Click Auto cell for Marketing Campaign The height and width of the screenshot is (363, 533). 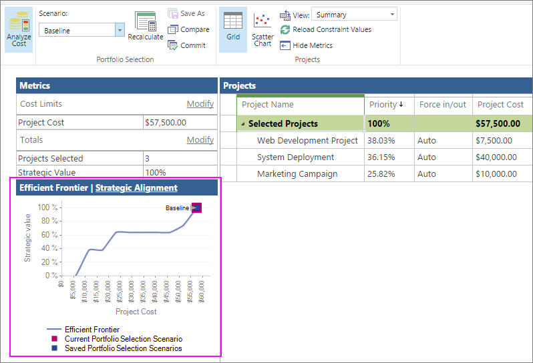(x=443, y=174)
